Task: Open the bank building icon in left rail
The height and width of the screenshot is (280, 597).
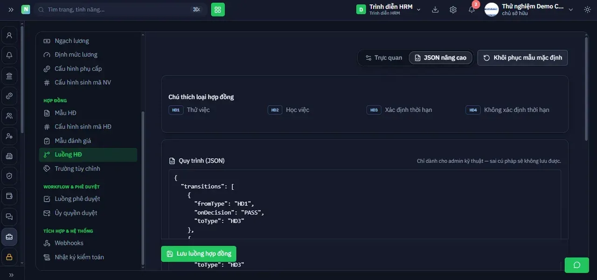Action: tap(9, 75)
